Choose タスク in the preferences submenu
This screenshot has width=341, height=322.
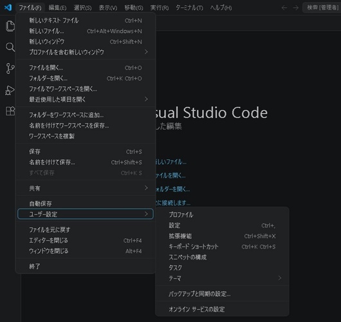tap(222, 268)
